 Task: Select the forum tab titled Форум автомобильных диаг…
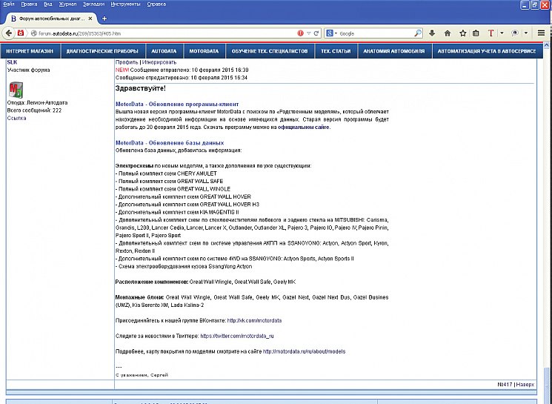pyautogui.click(x=51, y=19)
